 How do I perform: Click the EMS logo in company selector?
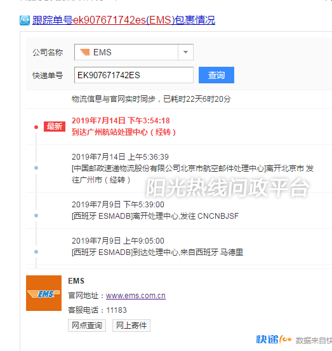coord(85,52)
